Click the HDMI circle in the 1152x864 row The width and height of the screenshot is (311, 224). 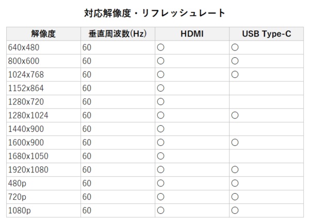click(x=160, y=88)
